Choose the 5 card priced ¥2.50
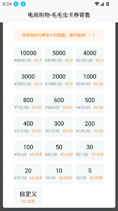 [x=90, y=174]
